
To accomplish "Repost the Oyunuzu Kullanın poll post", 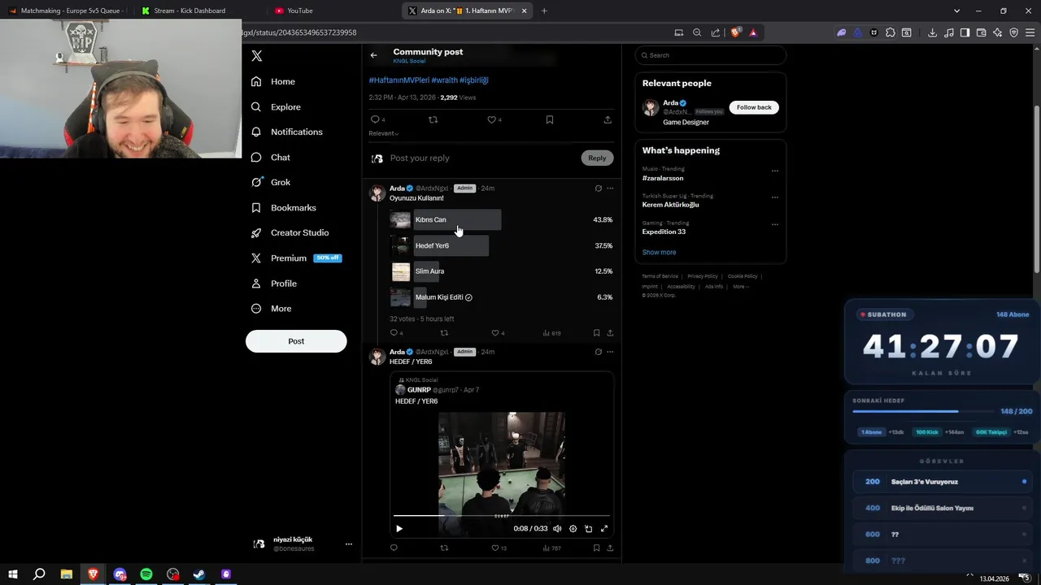I will click(x=444, y=333).
